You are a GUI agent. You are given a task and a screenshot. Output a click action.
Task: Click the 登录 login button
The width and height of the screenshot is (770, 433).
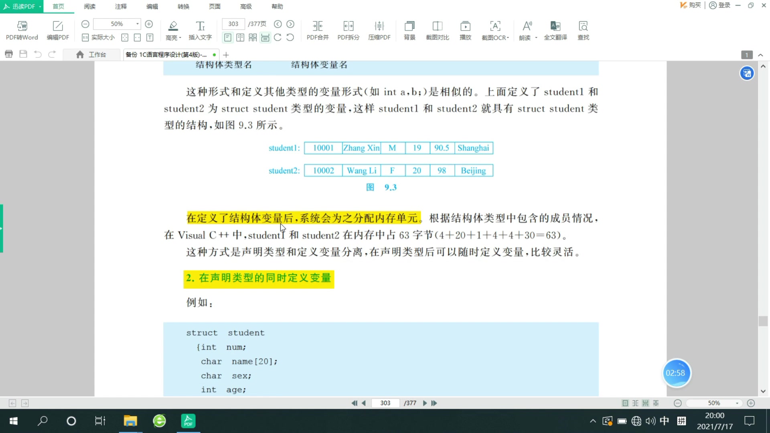(x=720, y=5)
